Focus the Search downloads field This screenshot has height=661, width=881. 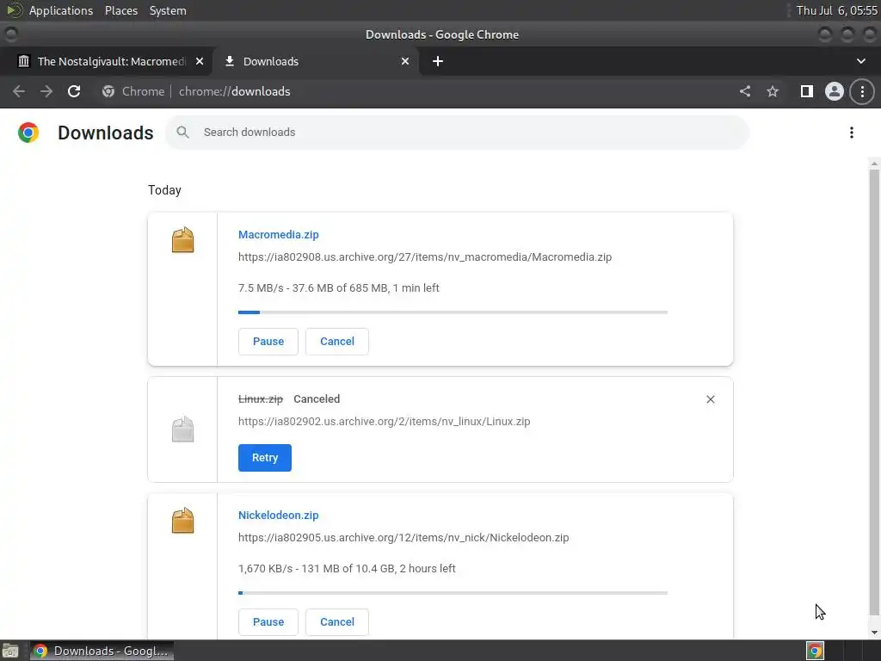457,133
